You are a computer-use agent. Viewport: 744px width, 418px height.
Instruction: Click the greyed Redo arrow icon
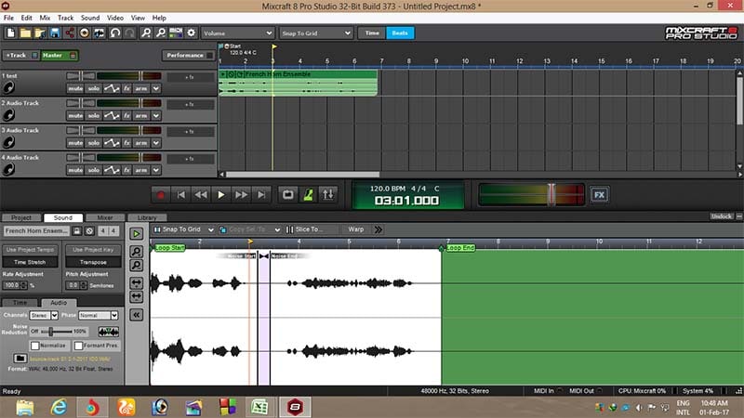(x=130, y=33)
